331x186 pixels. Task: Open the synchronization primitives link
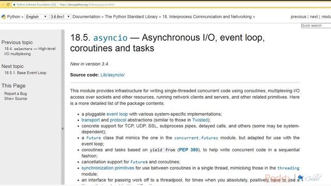pyautogui.click(x=108, y=168)
